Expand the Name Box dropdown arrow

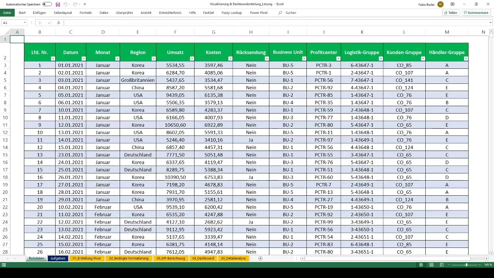[x=25, y=23]
